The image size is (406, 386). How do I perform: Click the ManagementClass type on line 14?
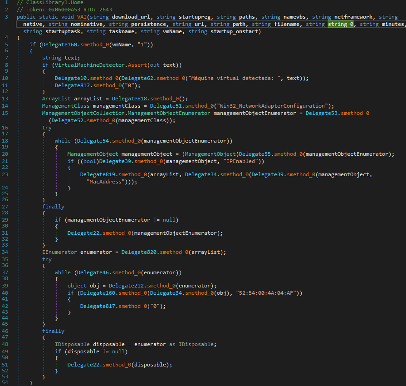click(x=66, y=106)
